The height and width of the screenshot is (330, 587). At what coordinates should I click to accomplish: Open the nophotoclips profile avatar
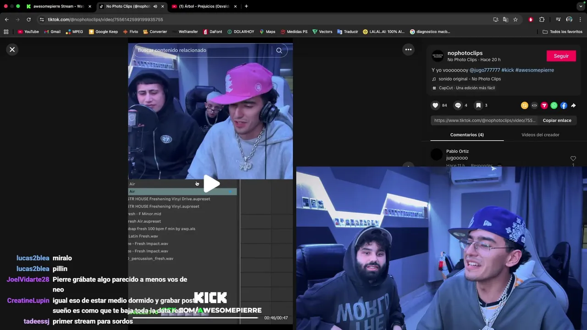(x=438, y=56)
